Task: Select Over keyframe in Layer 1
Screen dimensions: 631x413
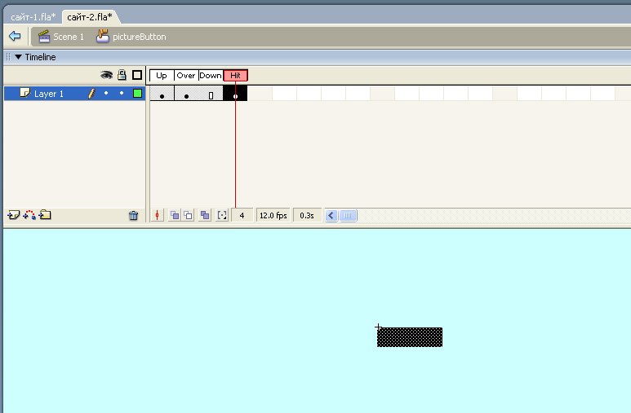Action: 186,93
